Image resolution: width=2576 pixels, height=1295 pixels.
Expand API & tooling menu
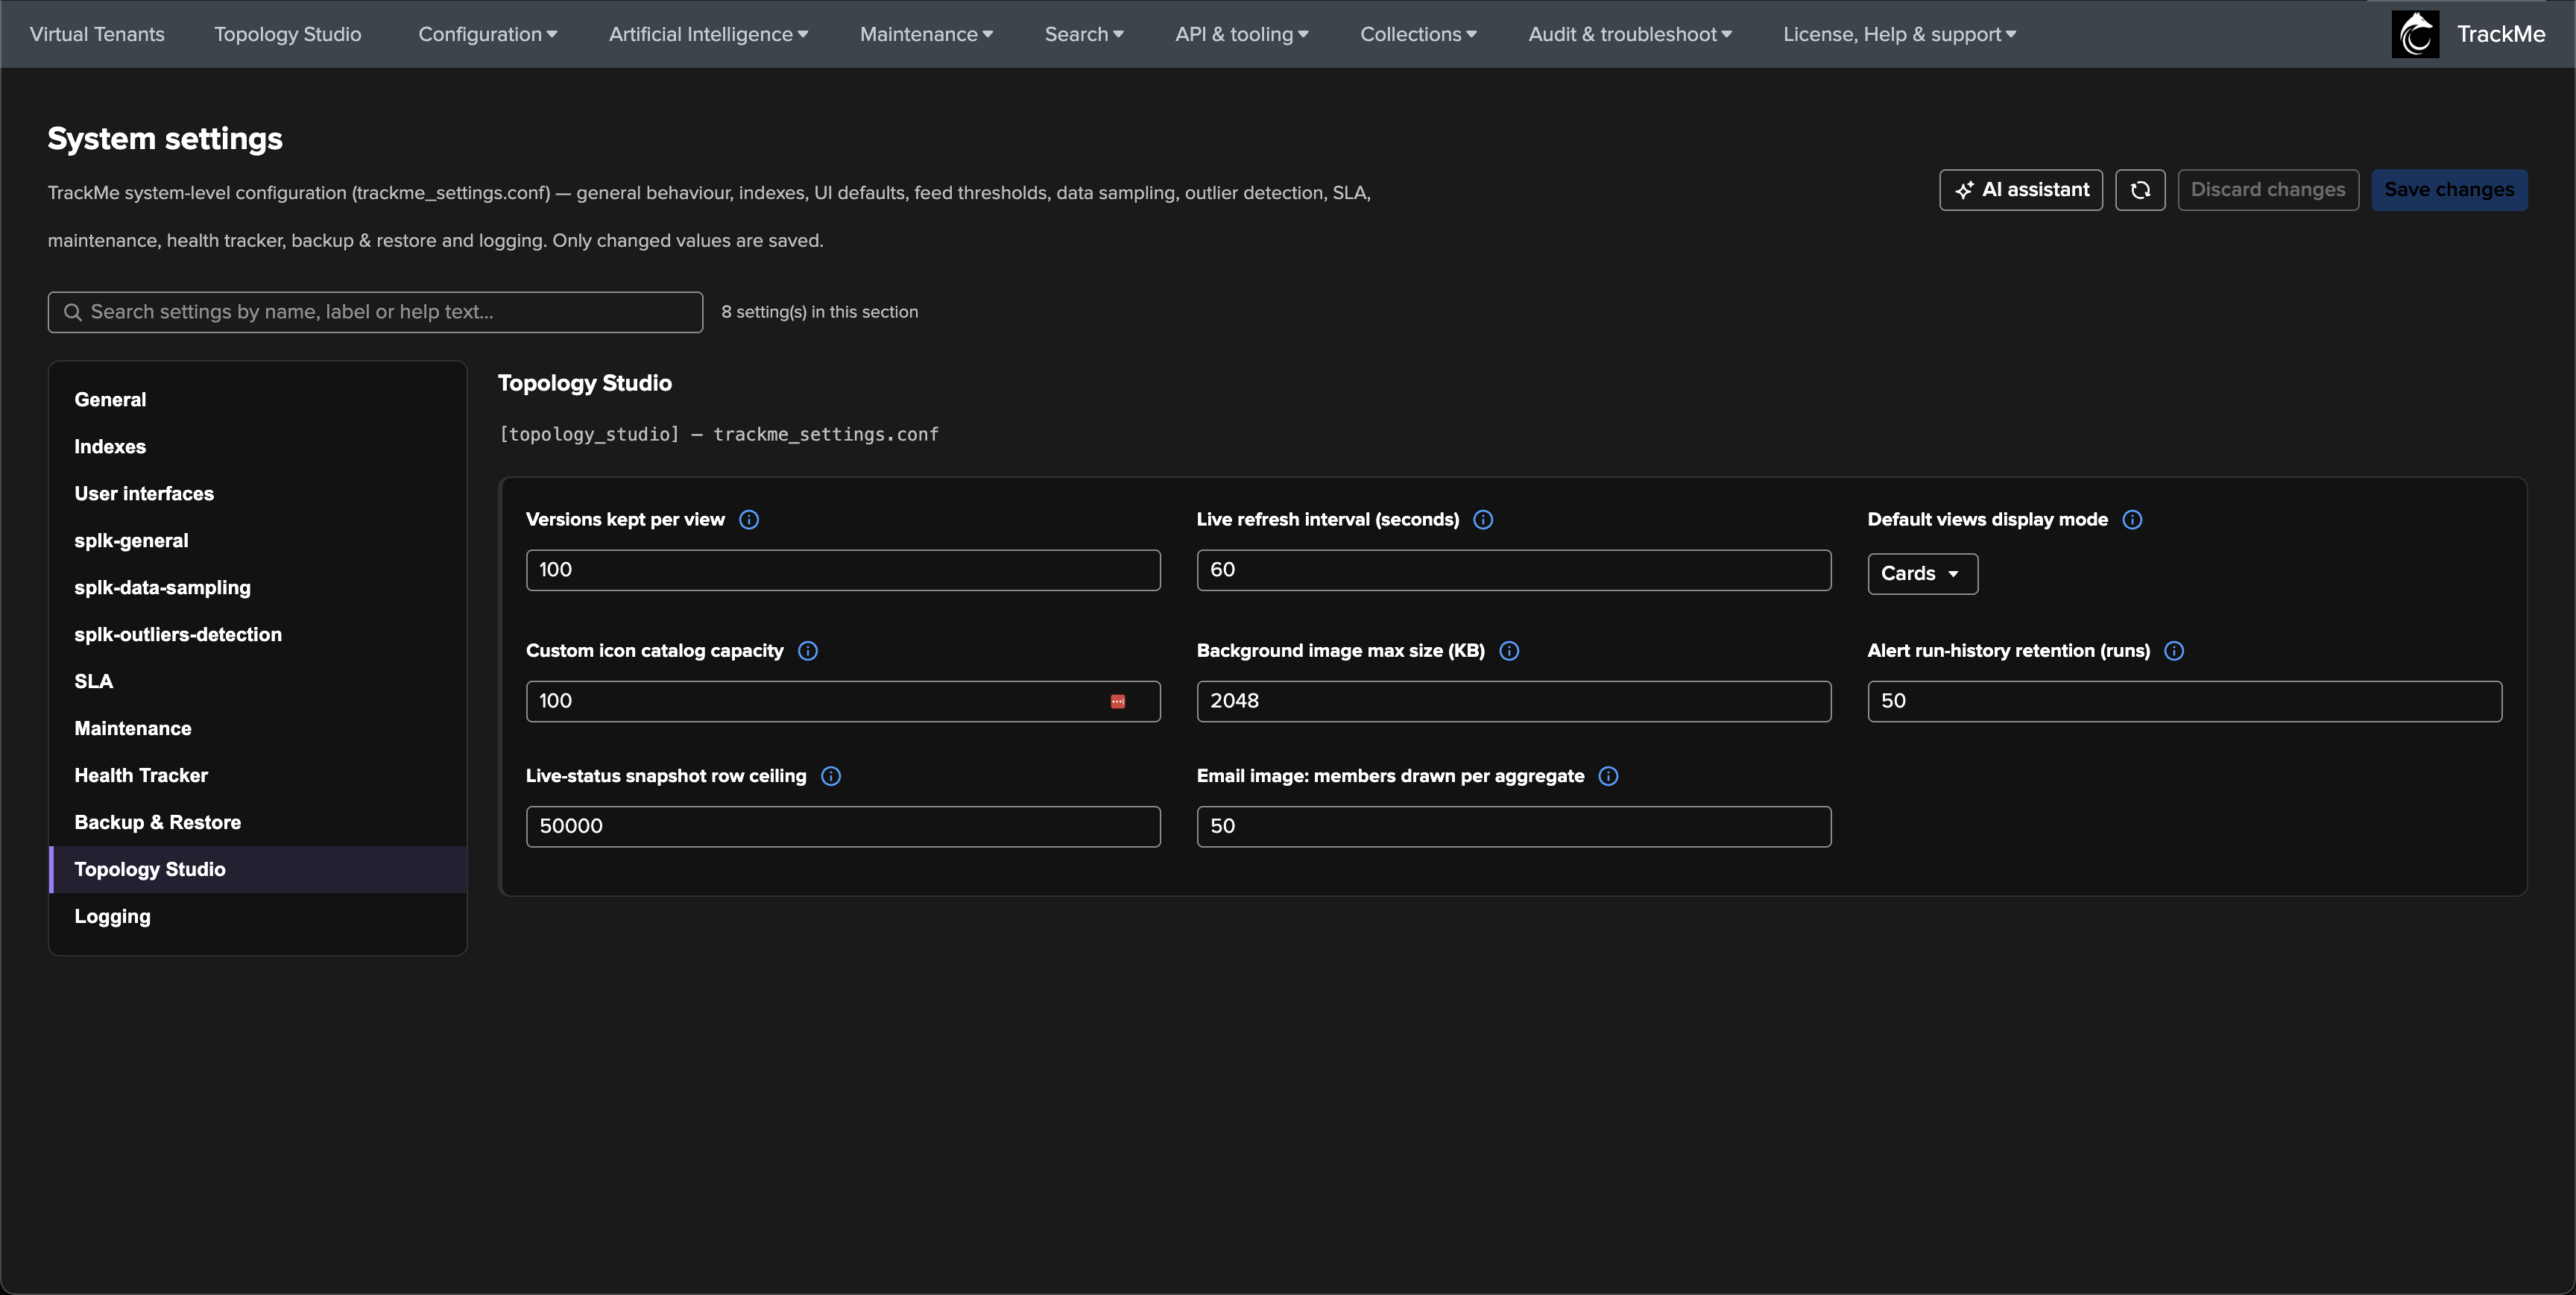click(x=1242, y=34)
